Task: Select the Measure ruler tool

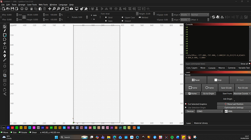Action: [5, 60]
